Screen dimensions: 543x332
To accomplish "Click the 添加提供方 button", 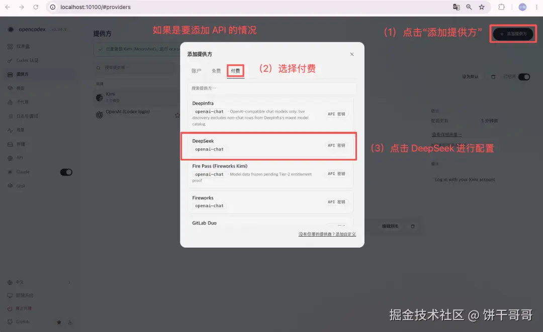I will coord(513,34).
